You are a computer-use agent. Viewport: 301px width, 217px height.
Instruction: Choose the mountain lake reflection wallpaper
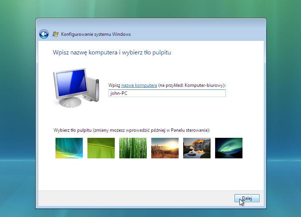coord(197,148)
